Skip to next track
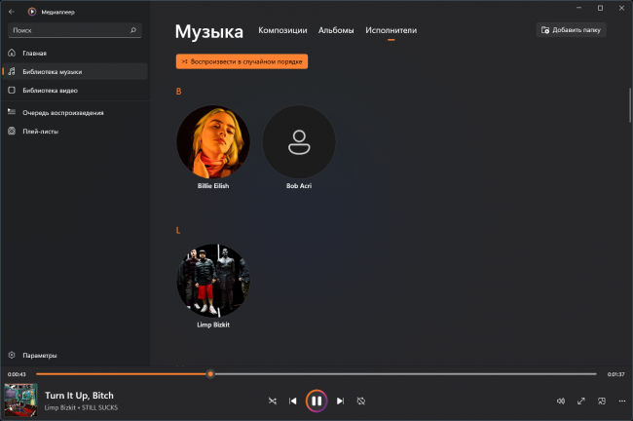 [340, 401]
